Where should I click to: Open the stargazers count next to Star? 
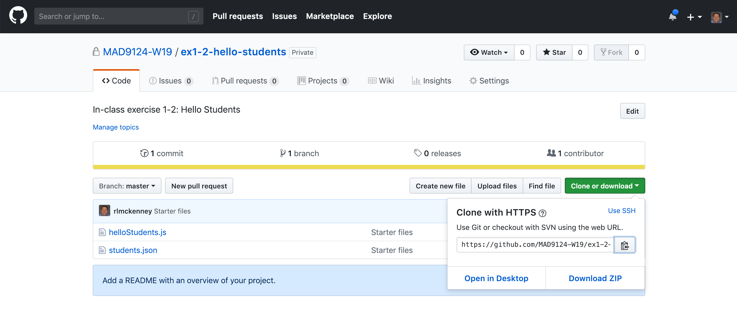(x=580, y=52)
